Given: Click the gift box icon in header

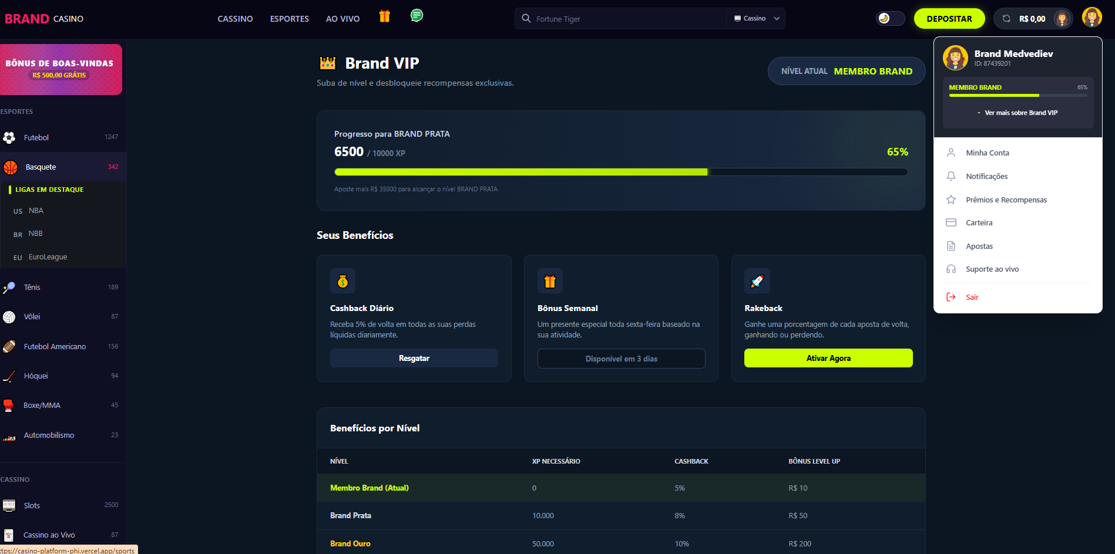Looking at the screenshot, I should [x=384, y=16].
